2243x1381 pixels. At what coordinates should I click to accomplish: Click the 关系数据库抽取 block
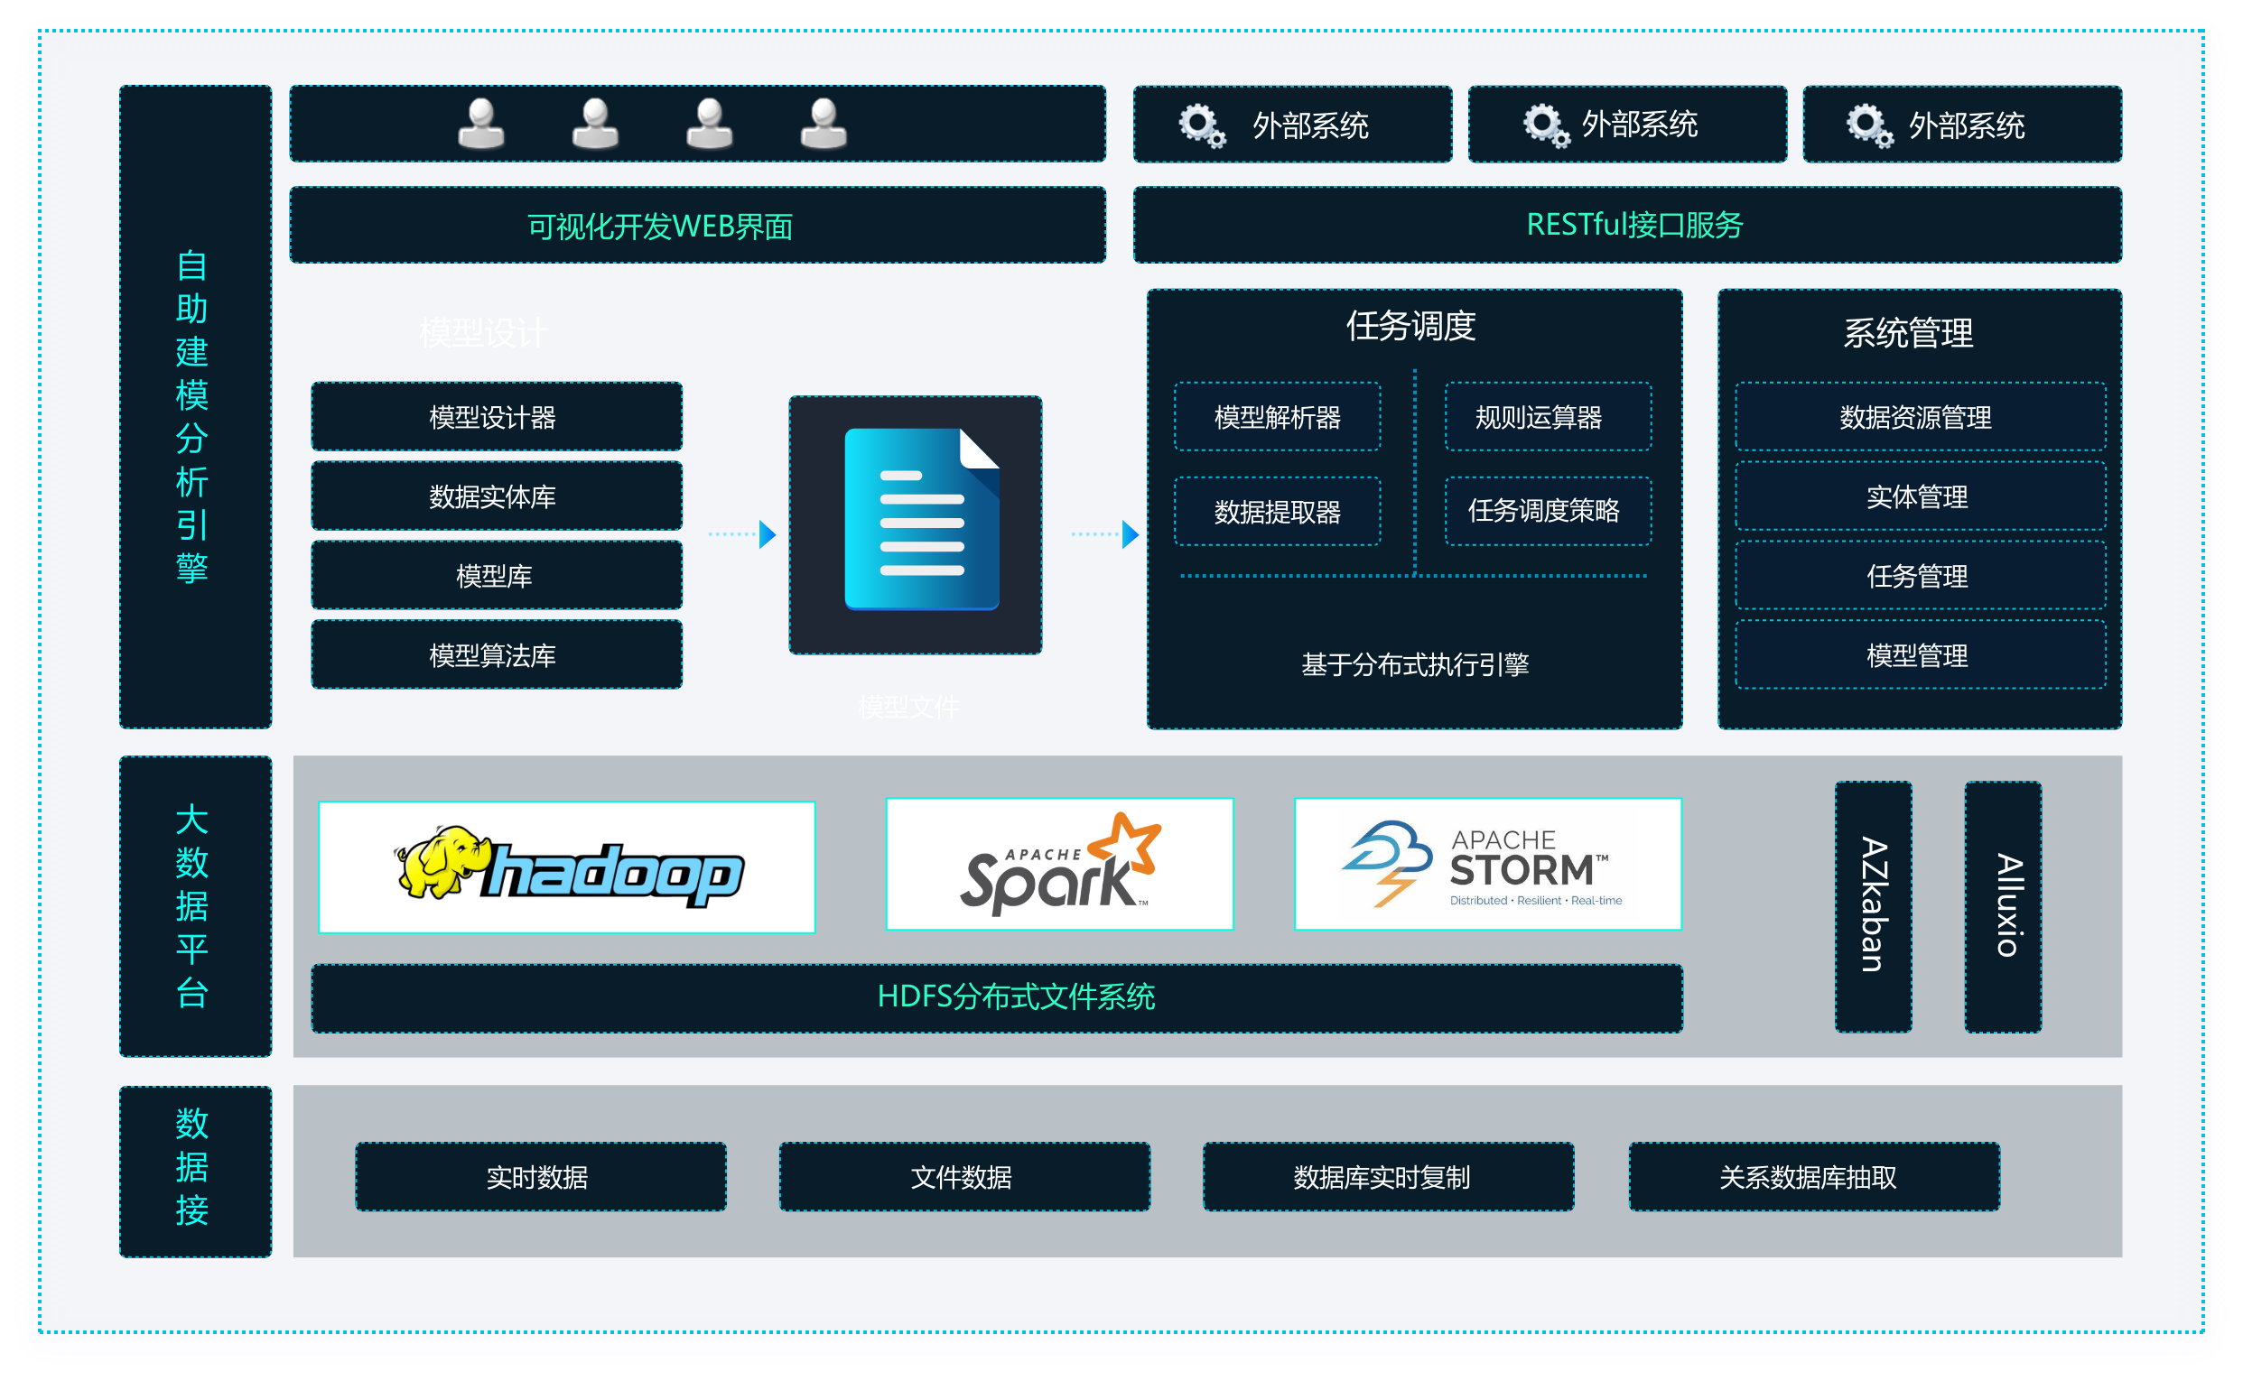tap(1813, 1176)
